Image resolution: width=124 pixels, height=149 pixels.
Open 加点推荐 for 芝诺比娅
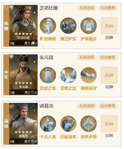tap(108, 8)
